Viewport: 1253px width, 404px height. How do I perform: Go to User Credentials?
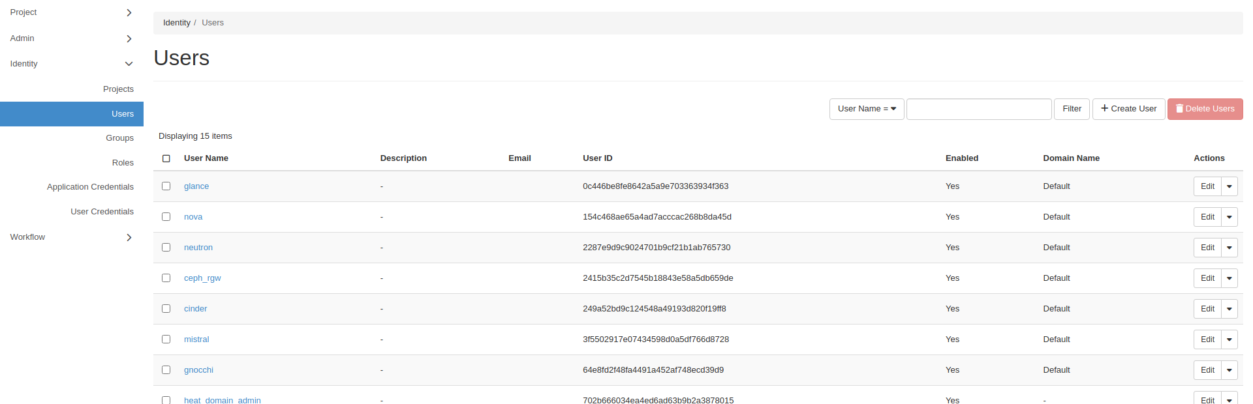tap(102, 212)
